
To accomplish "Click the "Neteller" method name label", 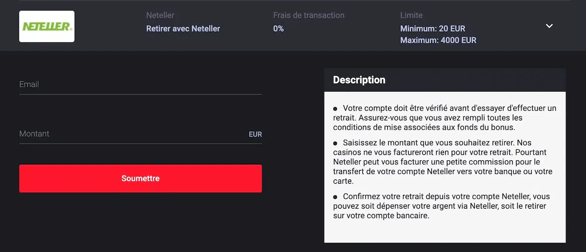I will point(160,16).
